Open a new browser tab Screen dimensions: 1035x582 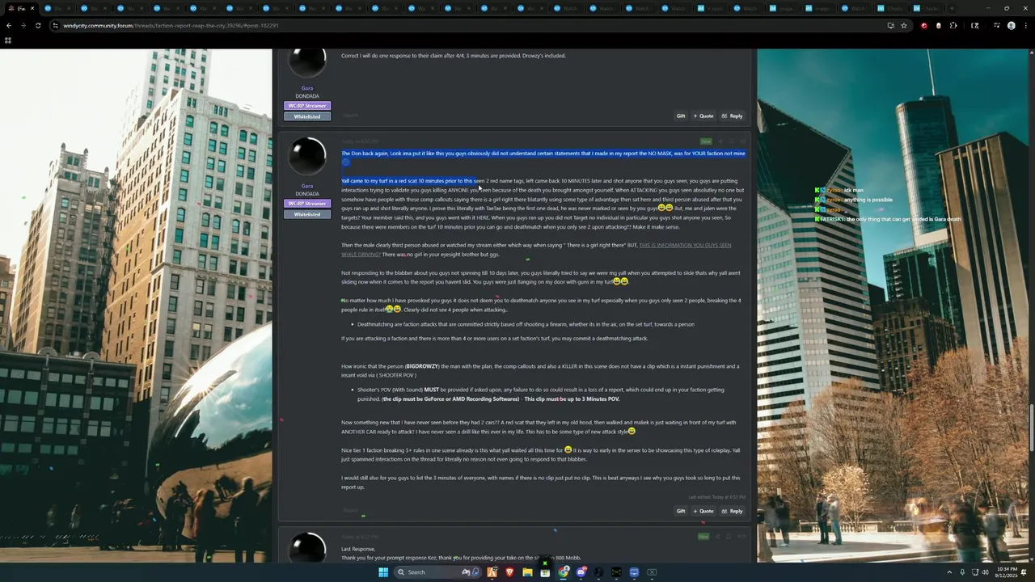952,8
